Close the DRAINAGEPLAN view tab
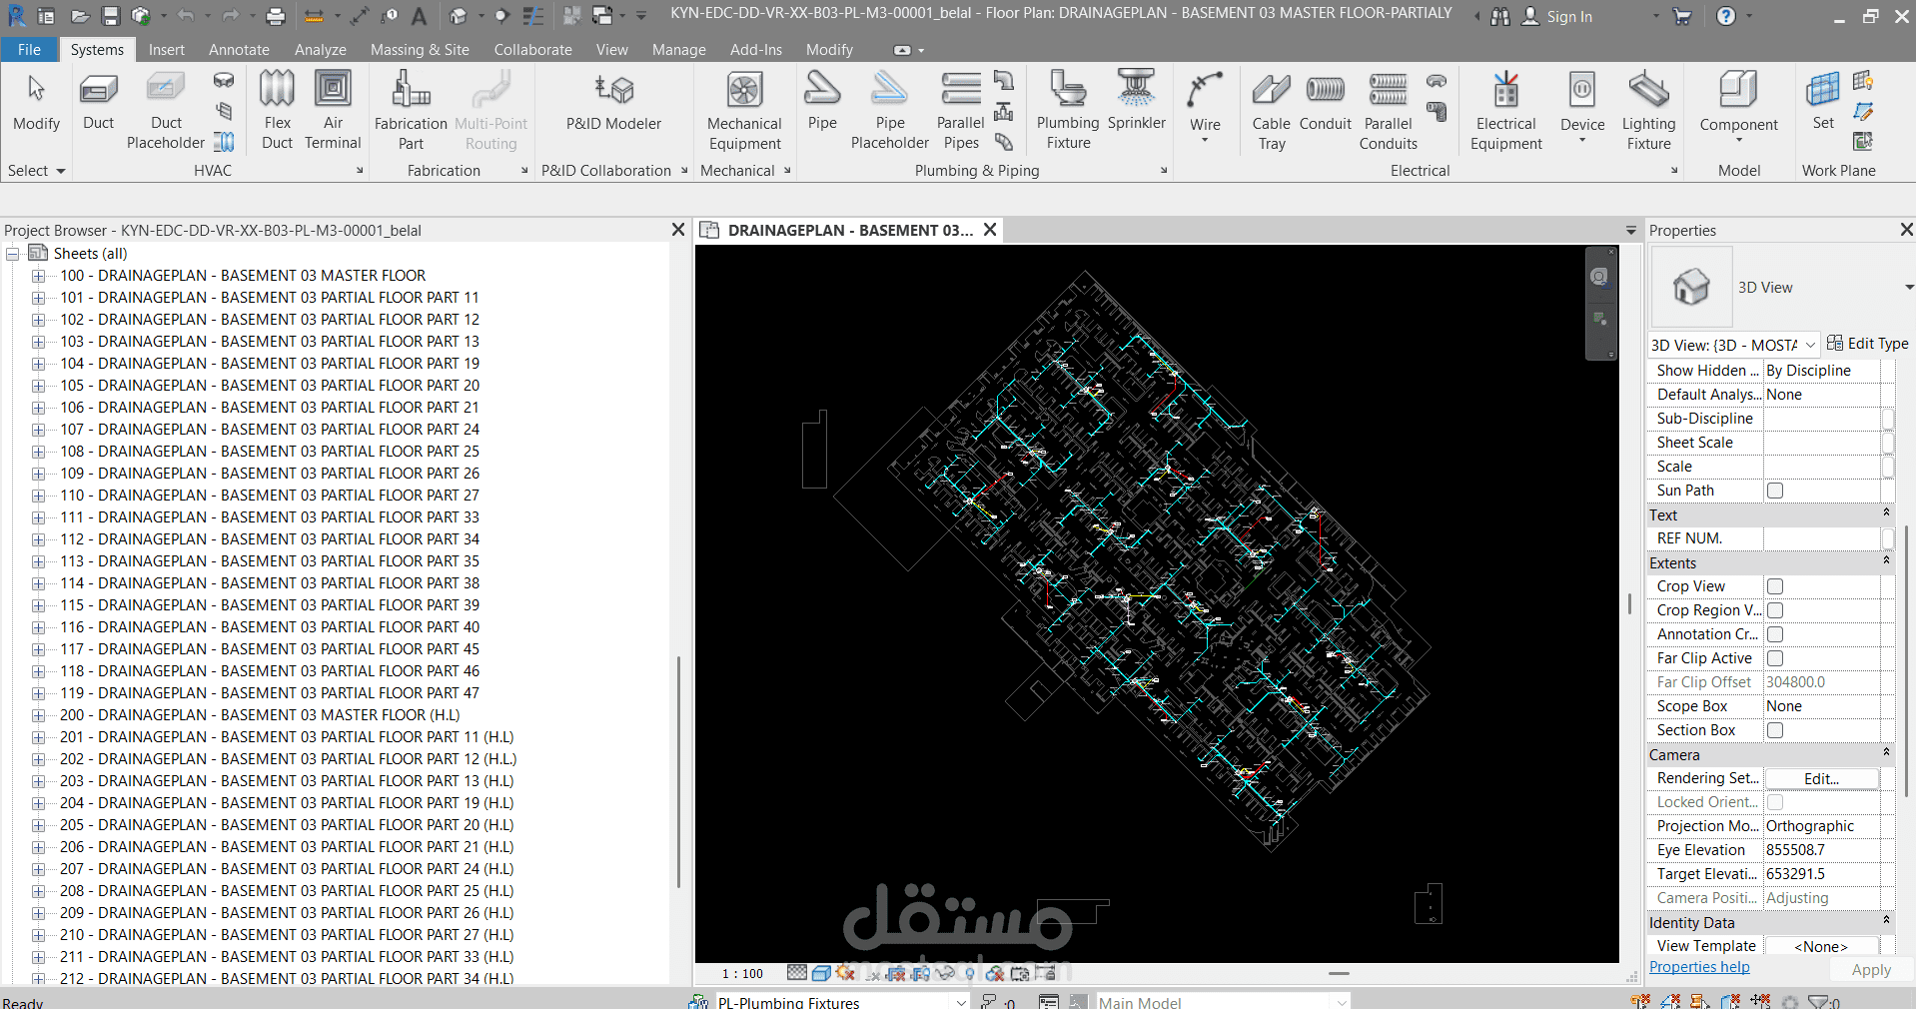 pyautogui.click(x=990, y=230)
